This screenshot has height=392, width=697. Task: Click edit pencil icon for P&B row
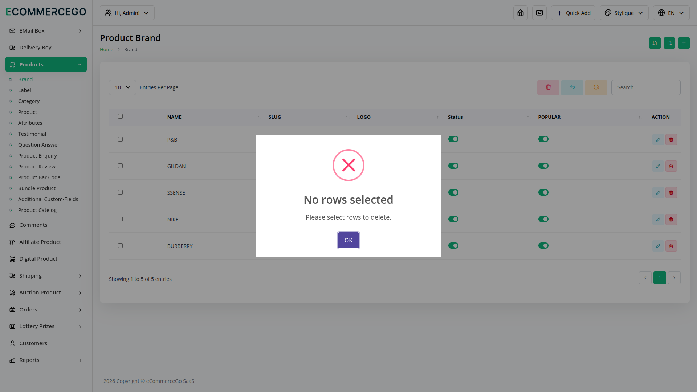click(658, 140)
